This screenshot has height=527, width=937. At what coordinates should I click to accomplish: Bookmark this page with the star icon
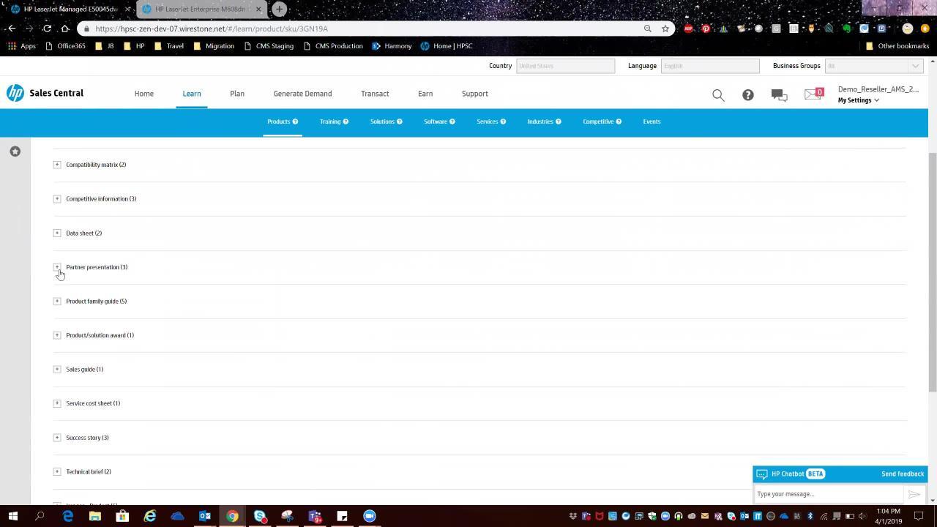665,29
